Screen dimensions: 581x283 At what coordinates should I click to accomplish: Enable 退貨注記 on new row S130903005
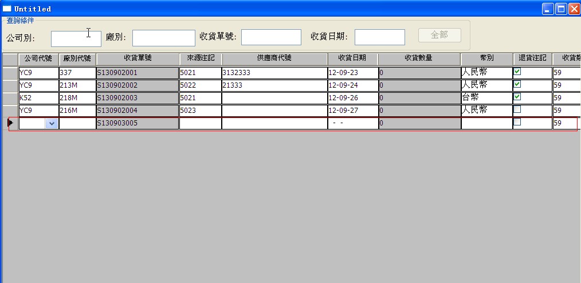coord(517,122)
